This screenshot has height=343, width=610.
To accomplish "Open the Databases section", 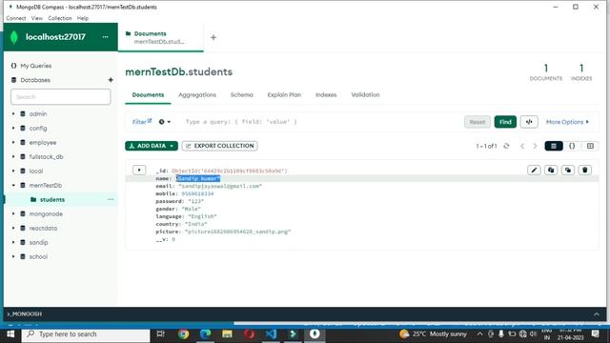I will 35,80.
